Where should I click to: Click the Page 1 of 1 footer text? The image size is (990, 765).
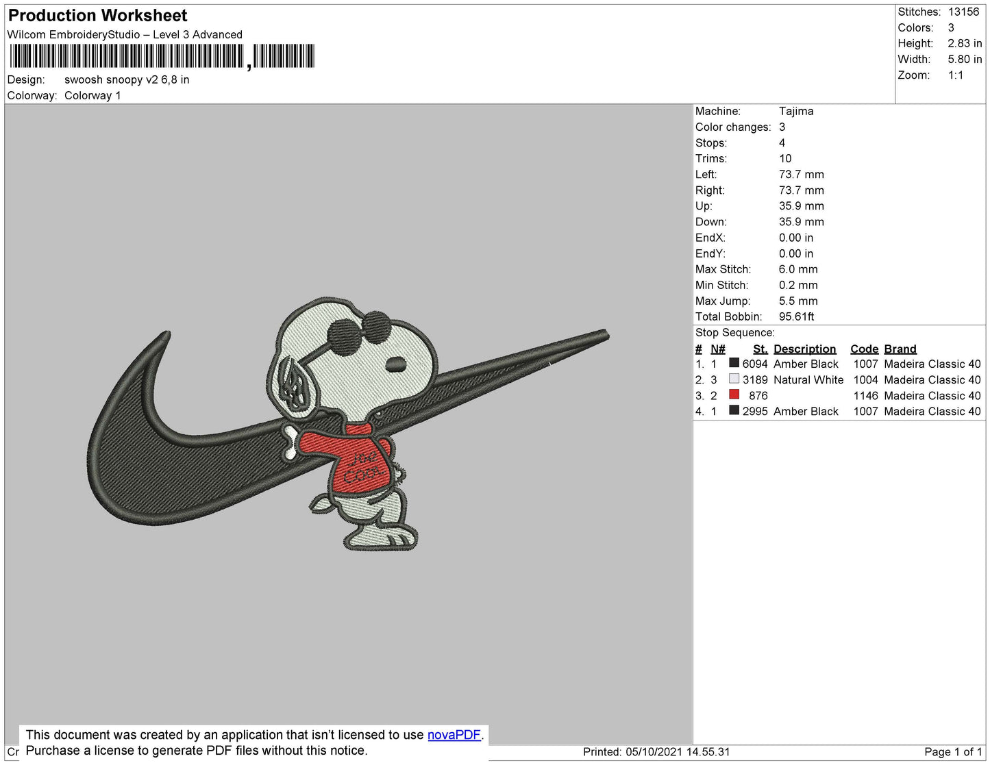tap(953, 752)
